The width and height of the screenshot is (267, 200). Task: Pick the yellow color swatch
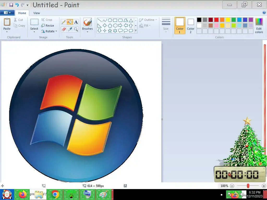tap(228, 20)
